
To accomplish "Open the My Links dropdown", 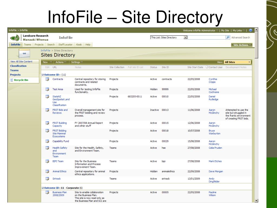I will (239, 30).
